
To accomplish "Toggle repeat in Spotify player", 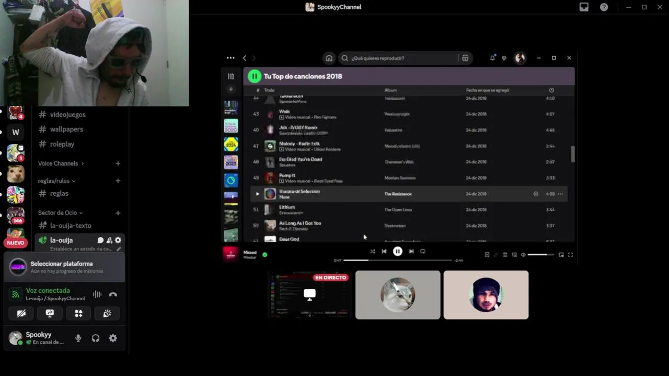I will click(x=423, y=251).
